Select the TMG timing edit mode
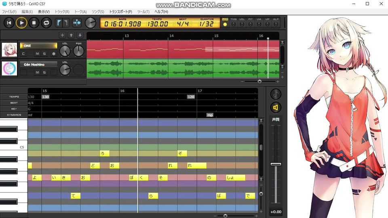The width and height of the screenshot is (388, 218). click(x=233, y=22)
